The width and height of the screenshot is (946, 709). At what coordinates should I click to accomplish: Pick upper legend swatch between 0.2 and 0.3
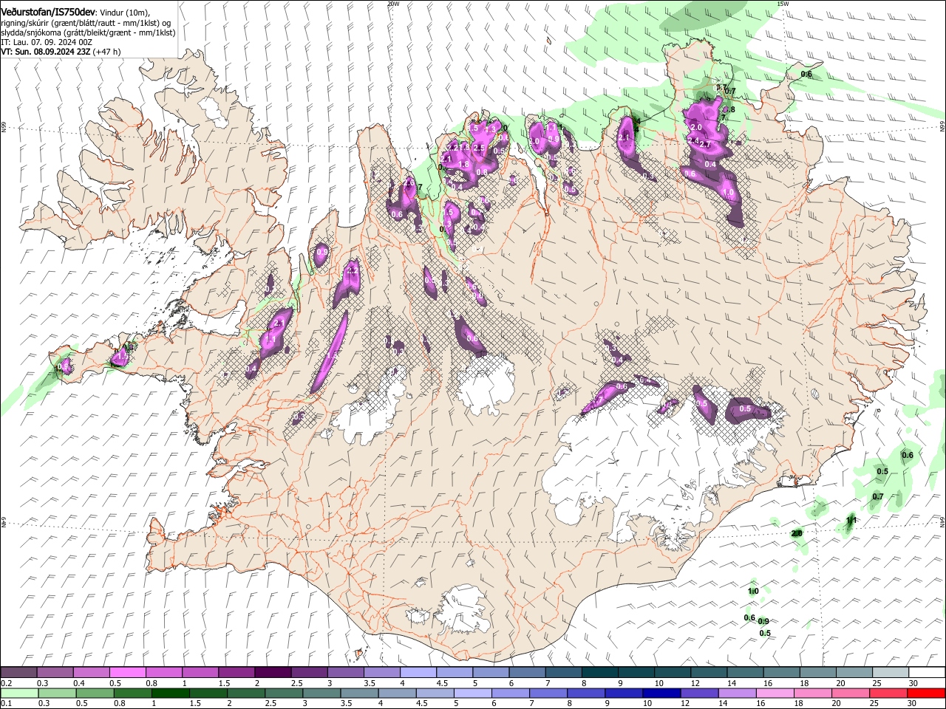18,673
